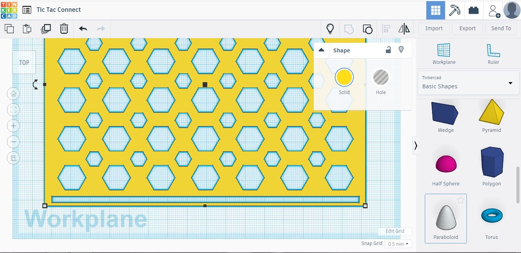521x253 pixels.
Task: Switch to the 3D design grid view
Action: (436, 10)
